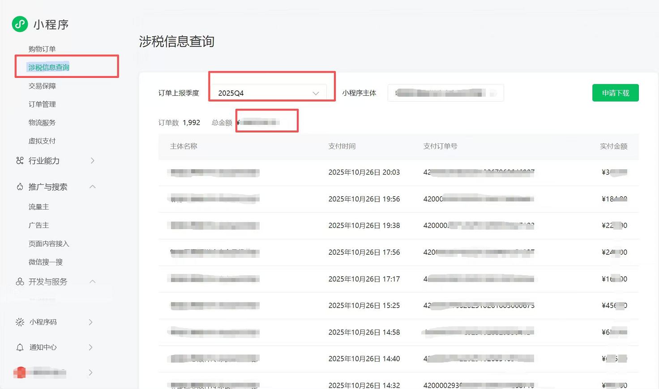659x389 pixels.
Task: Click the order count value 1,992
Action: coord(191,123)
